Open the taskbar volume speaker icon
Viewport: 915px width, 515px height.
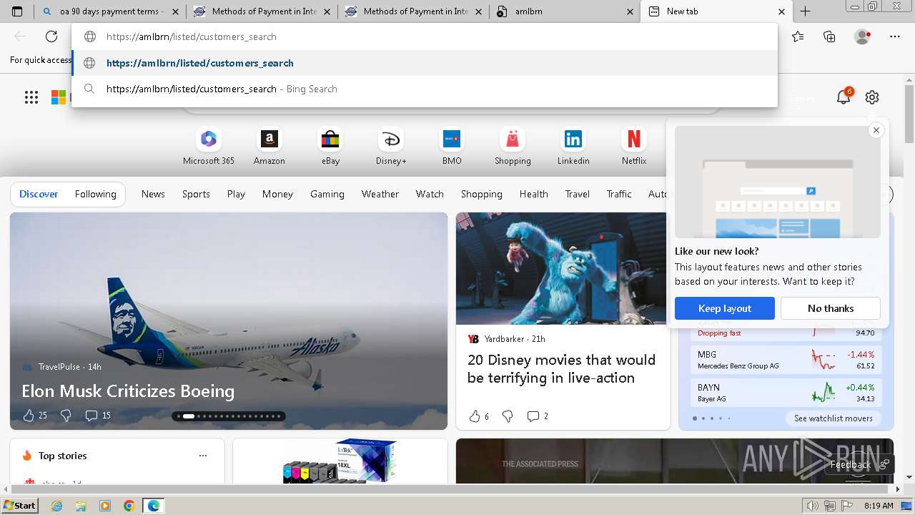point(812,506)
